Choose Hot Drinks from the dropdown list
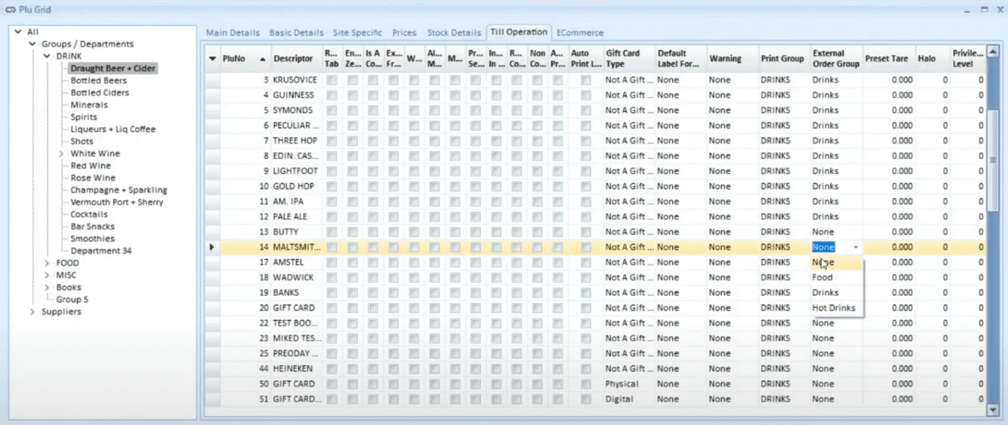 click(x=833, y=308)
